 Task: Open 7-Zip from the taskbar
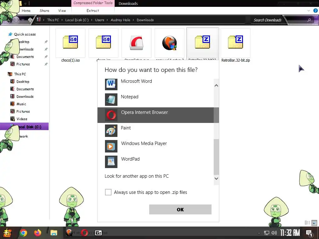pos(98,233)
